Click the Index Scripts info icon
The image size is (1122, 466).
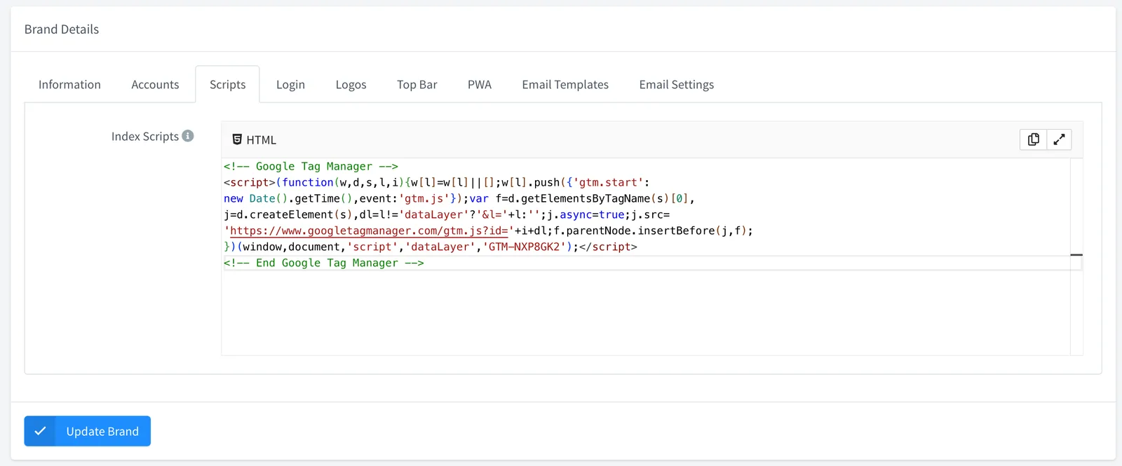point(188,136)
